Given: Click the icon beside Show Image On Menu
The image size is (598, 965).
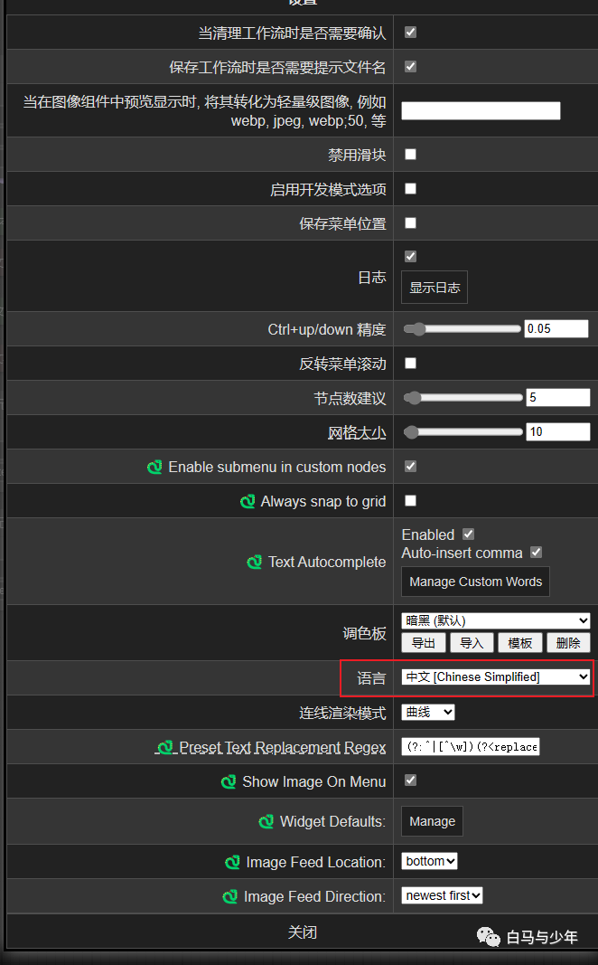Looking at the screenshot, I should click(x=229, y=782).
